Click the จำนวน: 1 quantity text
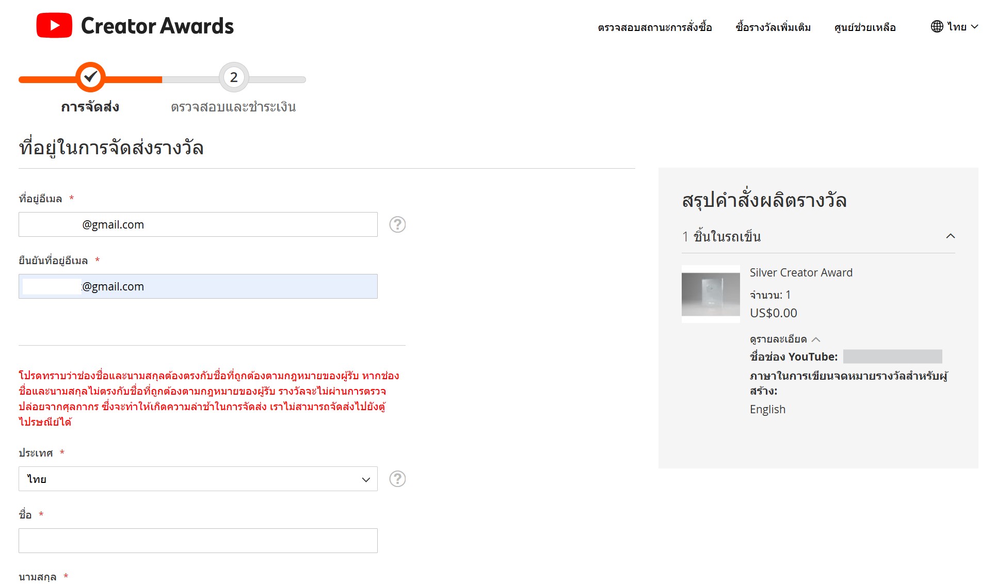Image resolution: width=996 pixels, height=584 pixels. (770, 295)
